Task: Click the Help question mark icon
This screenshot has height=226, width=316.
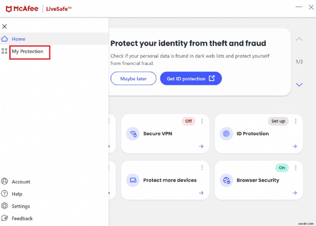Action: pyautogui.click(x=5, y=194)
